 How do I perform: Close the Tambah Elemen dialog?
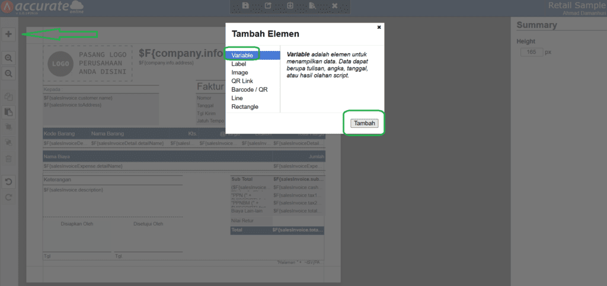point(379,27)
